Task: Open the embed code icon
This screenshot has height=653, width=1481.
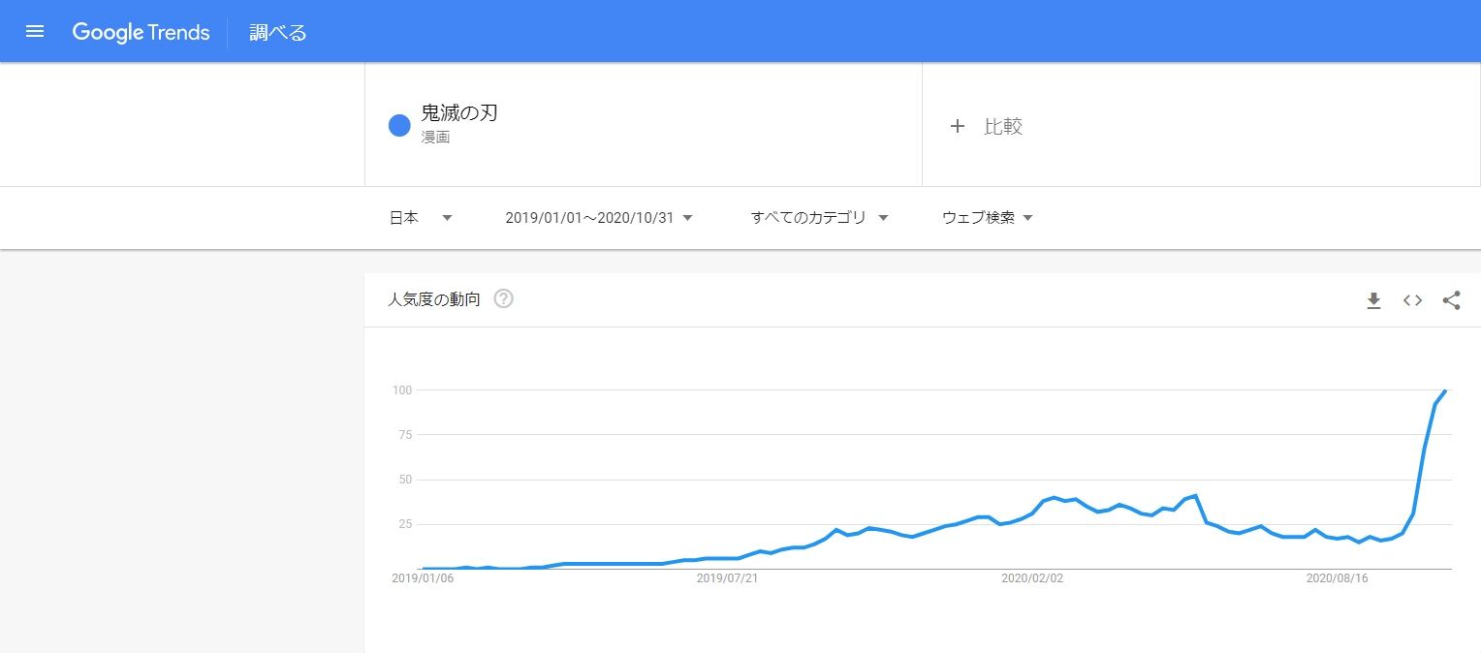Action: [1412, 300]
